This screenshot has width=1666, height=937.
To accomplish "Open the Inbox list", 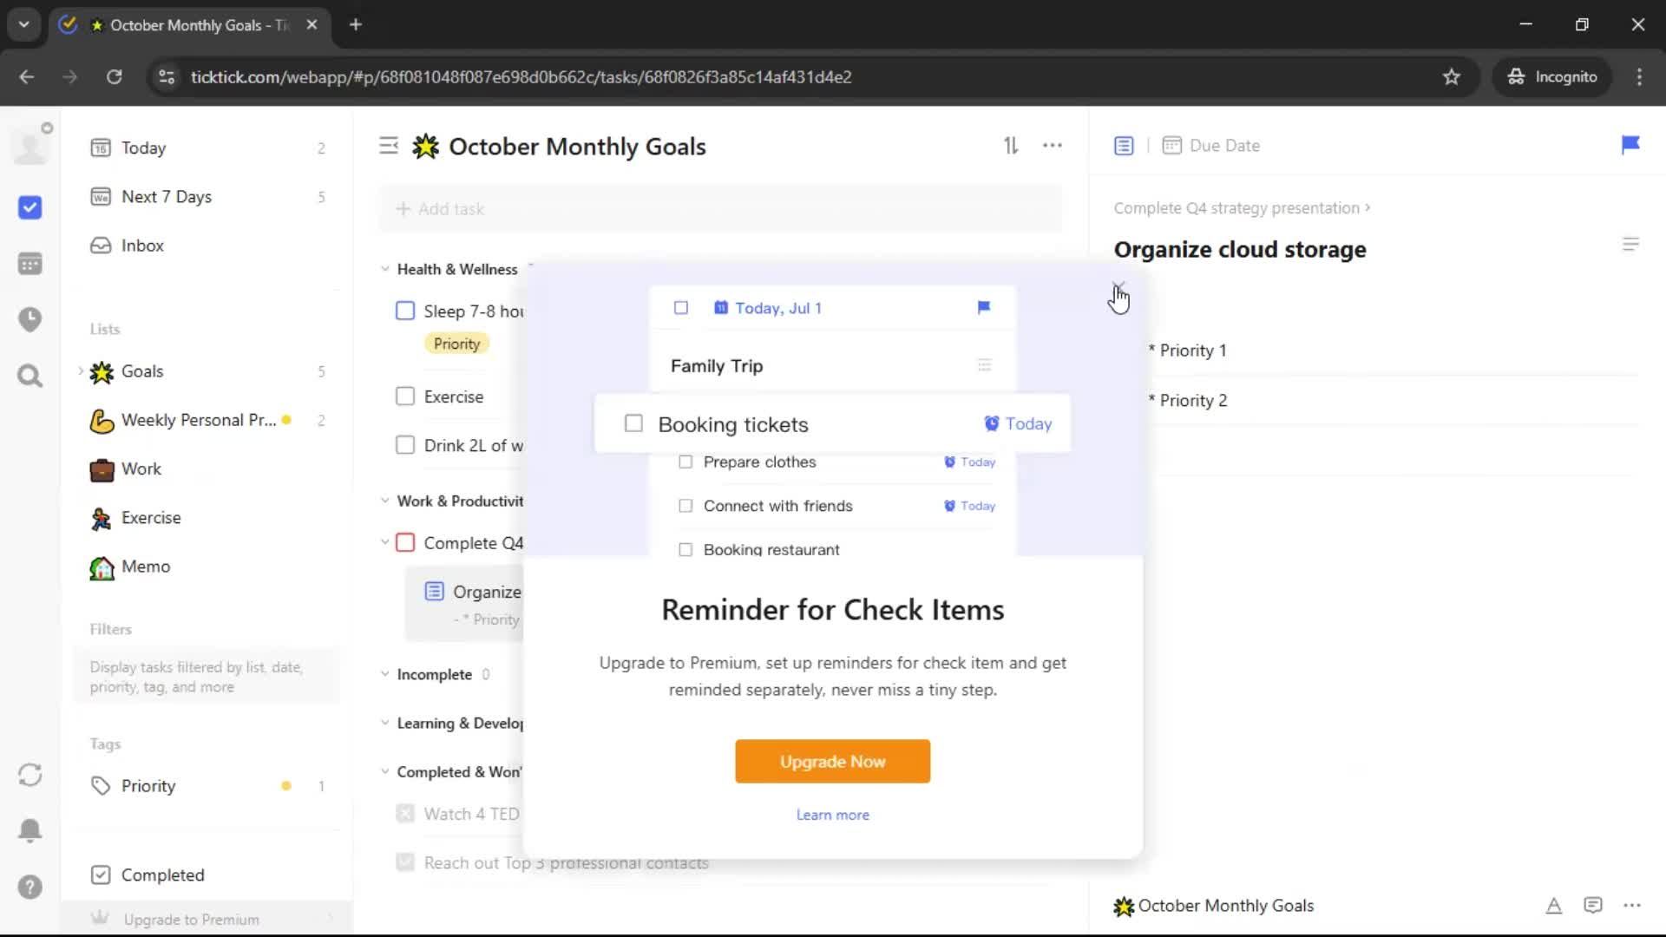I will coord(142,246).
